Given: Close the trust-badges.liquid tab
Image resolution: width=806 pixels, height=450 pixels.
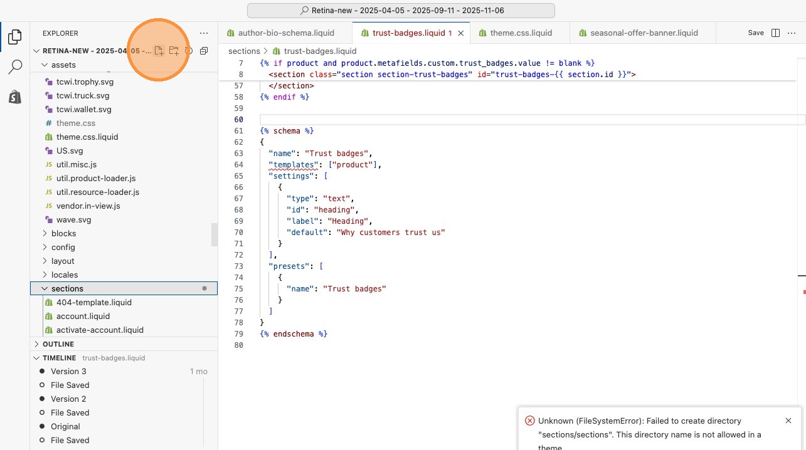Looking at the screenshot, I should [x=461, y=33].
